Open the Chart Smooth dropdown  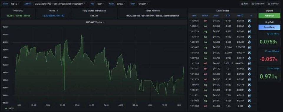pyautogui.click(x=143, y=4)
